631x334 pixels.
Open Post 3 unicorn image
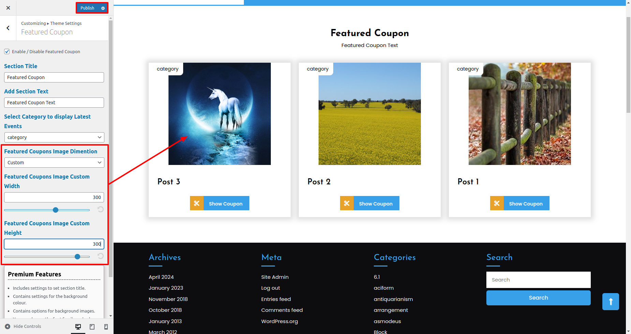click(220, 114)
